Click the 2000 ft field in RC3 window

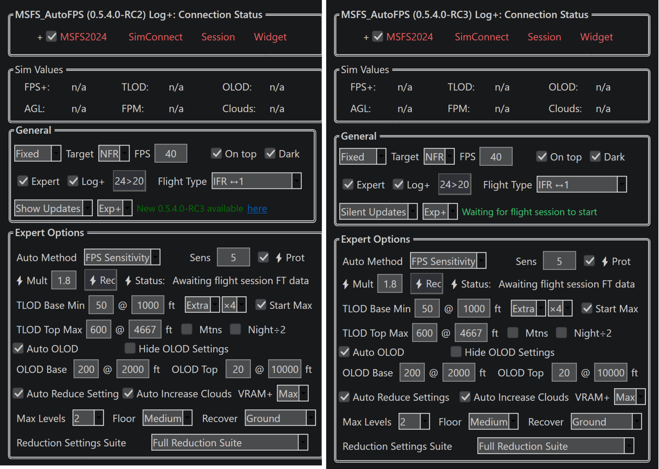pyautogui.click(x=459, y=373)
